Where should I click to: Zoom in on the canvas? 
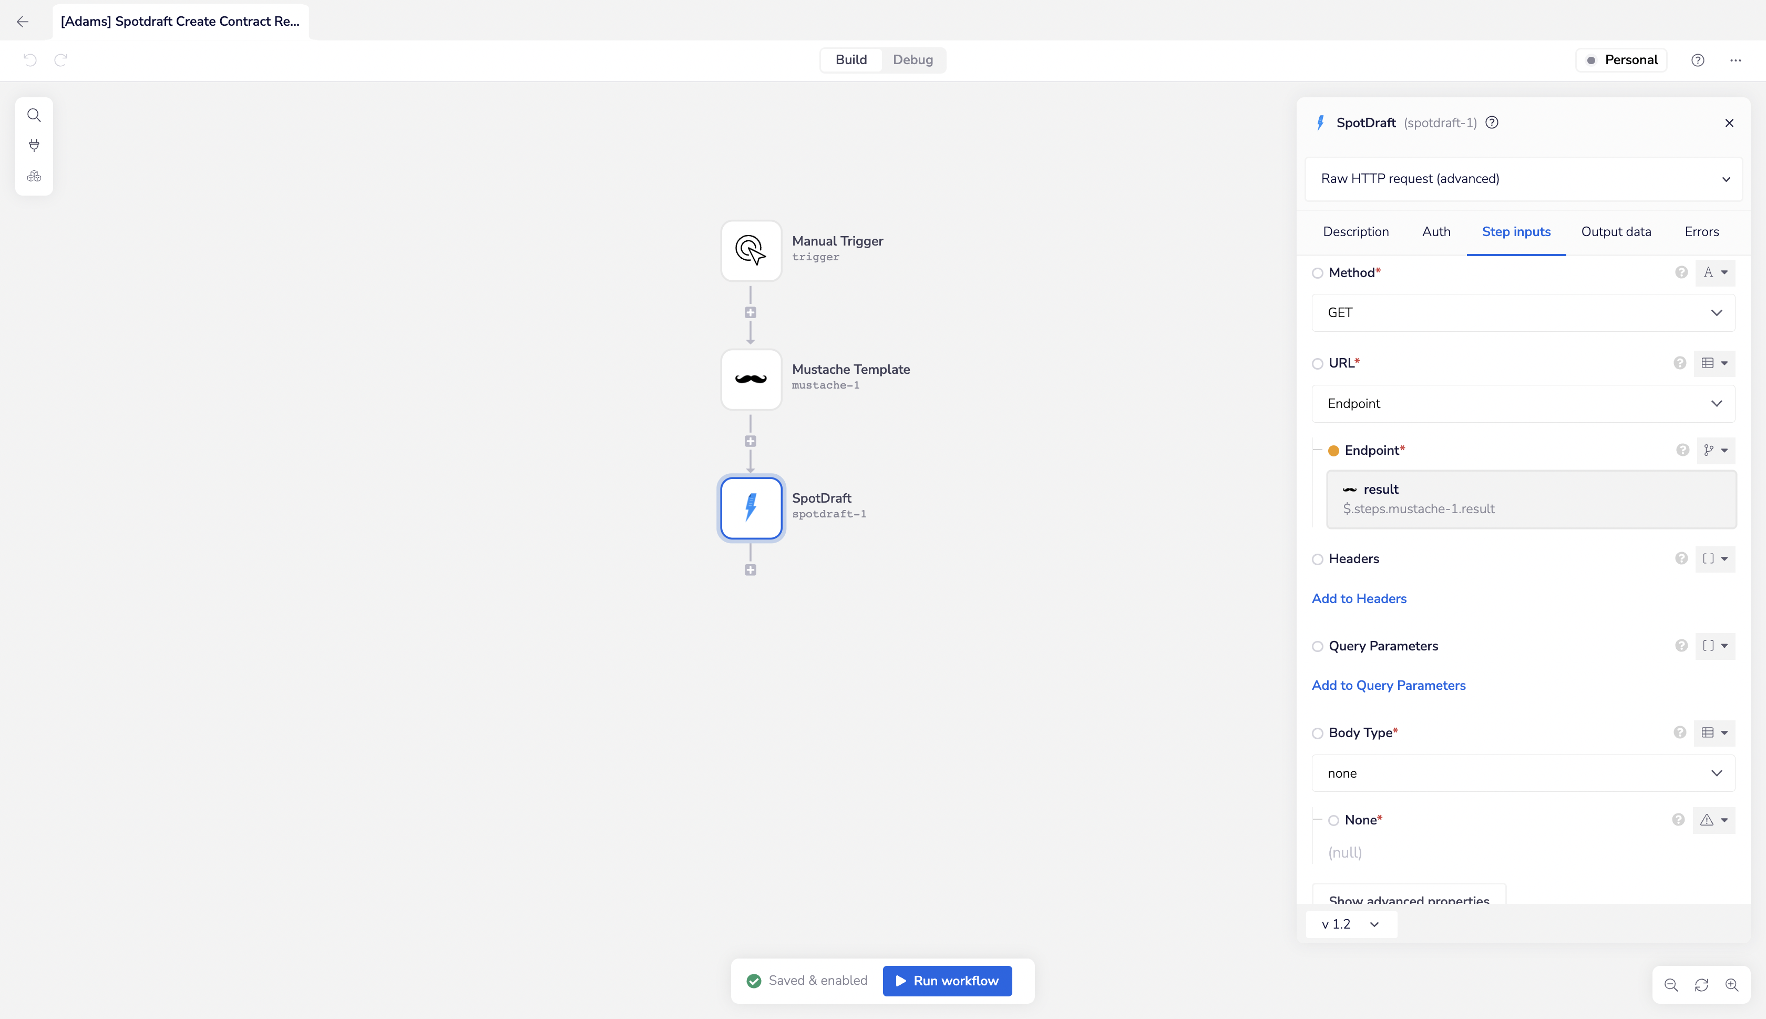coord(1731,985)
